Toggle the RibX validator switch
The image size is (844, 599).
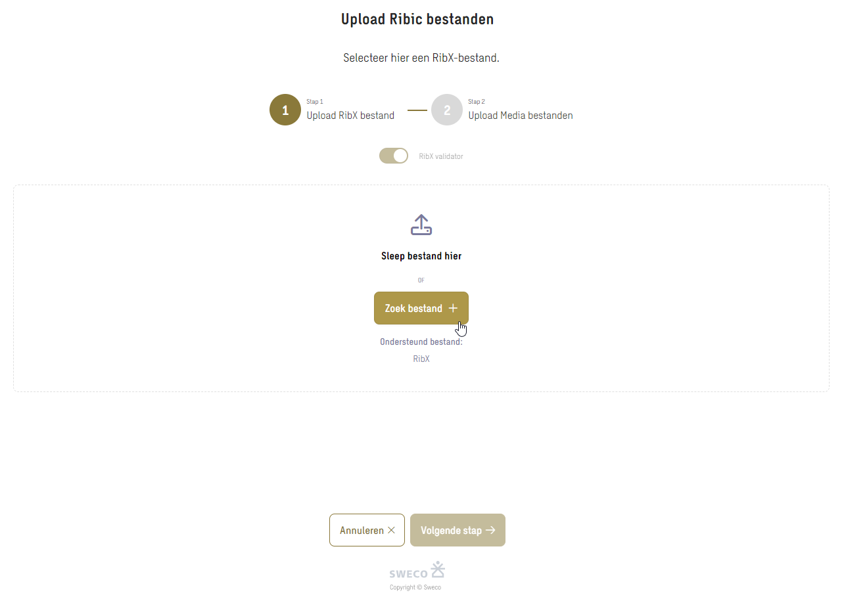pyautogui.click(x=394, y=156)
